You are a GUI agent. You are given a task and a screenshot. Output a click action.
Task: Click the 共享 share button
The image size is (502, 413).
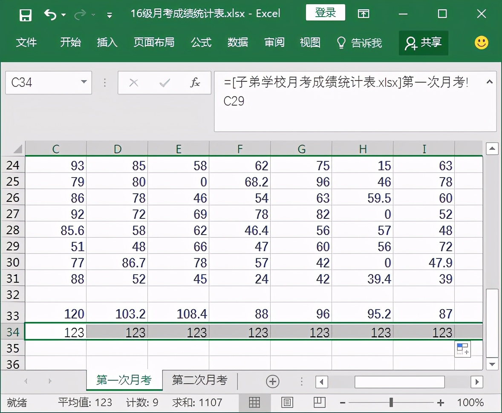click(x=423, y=43)
